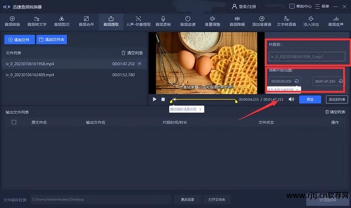Click the output file name column header
Screen dimensions: 351x208
[96, 122]
